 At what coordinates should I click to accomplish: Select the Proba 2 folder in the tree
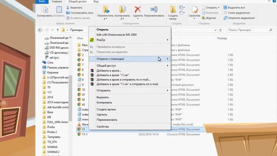coord(50,132)
